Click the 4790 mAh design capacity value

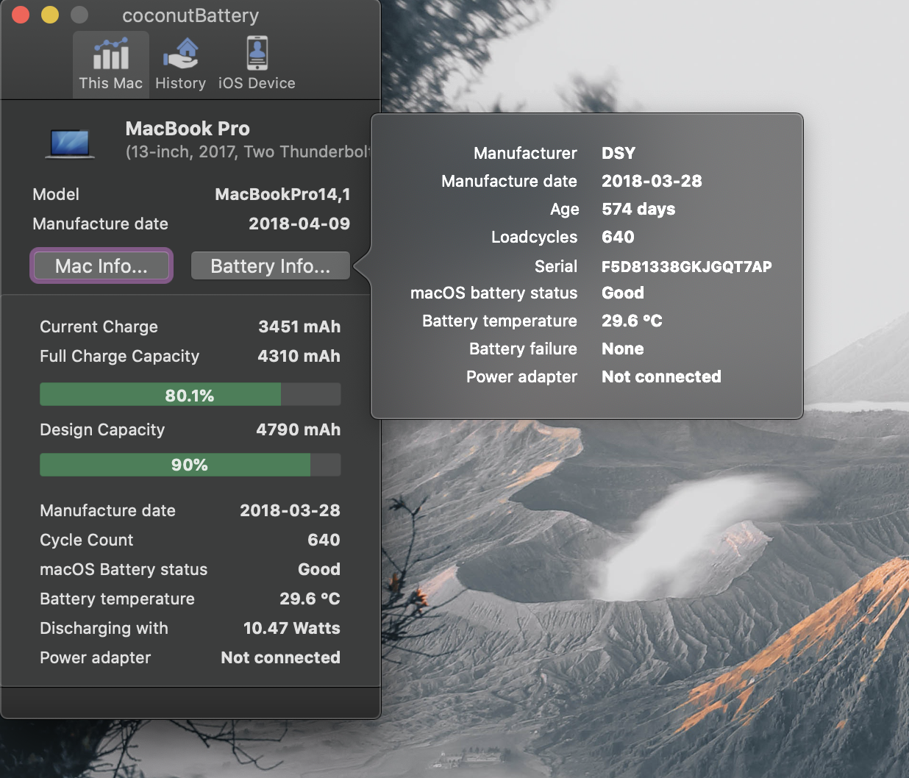pyautogui.click(x=298, y=429)
